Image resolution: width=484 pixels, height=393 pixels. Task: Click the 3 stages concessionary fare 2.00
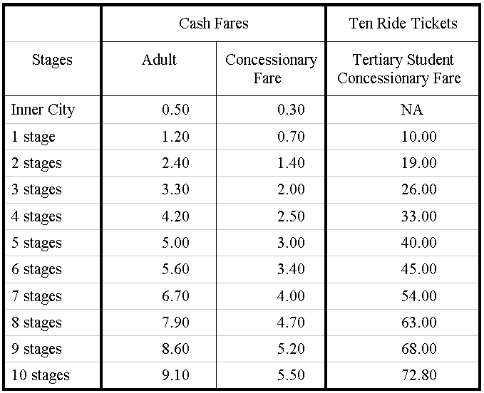[291, 189]
